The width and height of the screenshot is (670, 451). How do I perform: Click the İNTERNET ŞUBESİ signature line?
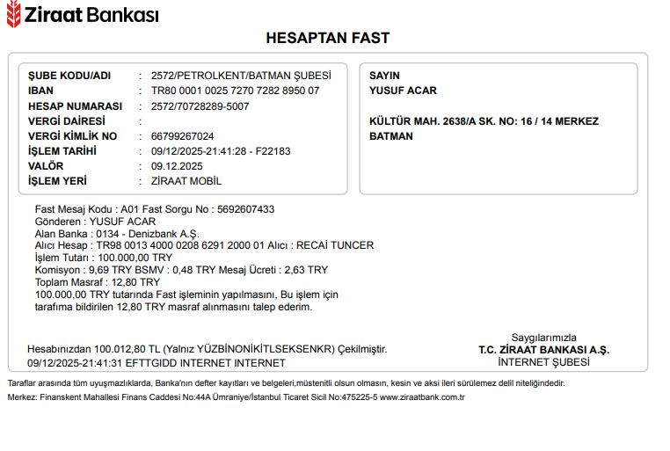544,362
